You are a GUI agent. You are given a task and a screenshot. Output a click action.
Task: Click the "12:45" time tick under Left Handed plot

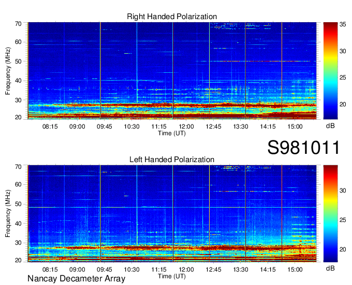click(x=213, y=270)
